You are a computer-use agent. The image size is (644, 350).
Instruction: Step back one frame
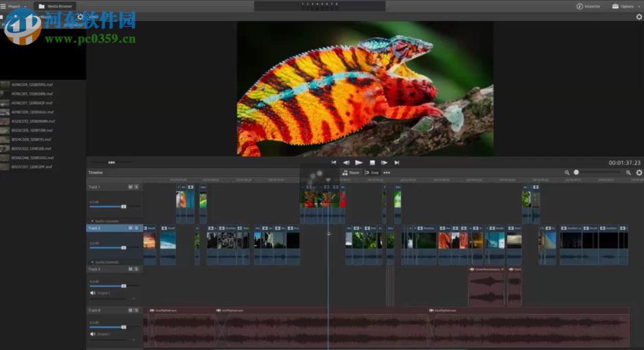pos(346,162)
